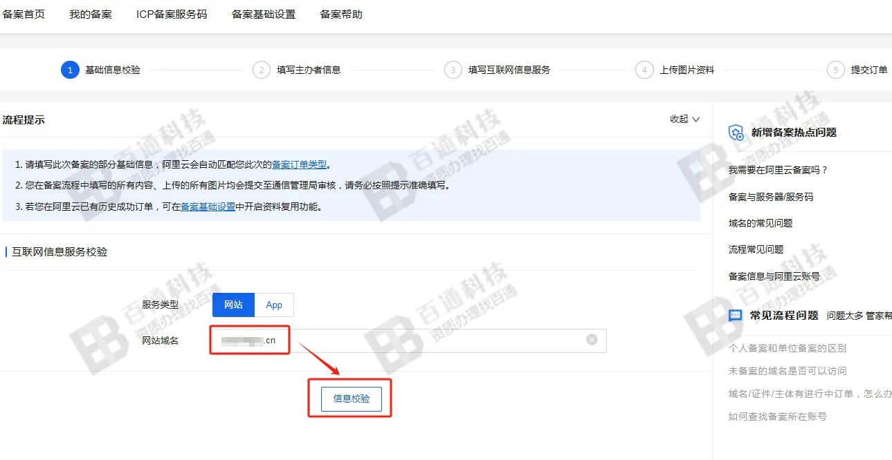Image resolution: width=892 pixels, height=460 pixels.
Task: Go to 我的备案 in top navigation
Action: point(91,15)
